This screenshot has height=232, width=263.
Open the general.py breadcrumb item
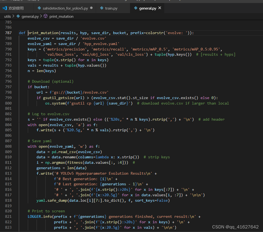pyautogui.click(x=30, y=16)
